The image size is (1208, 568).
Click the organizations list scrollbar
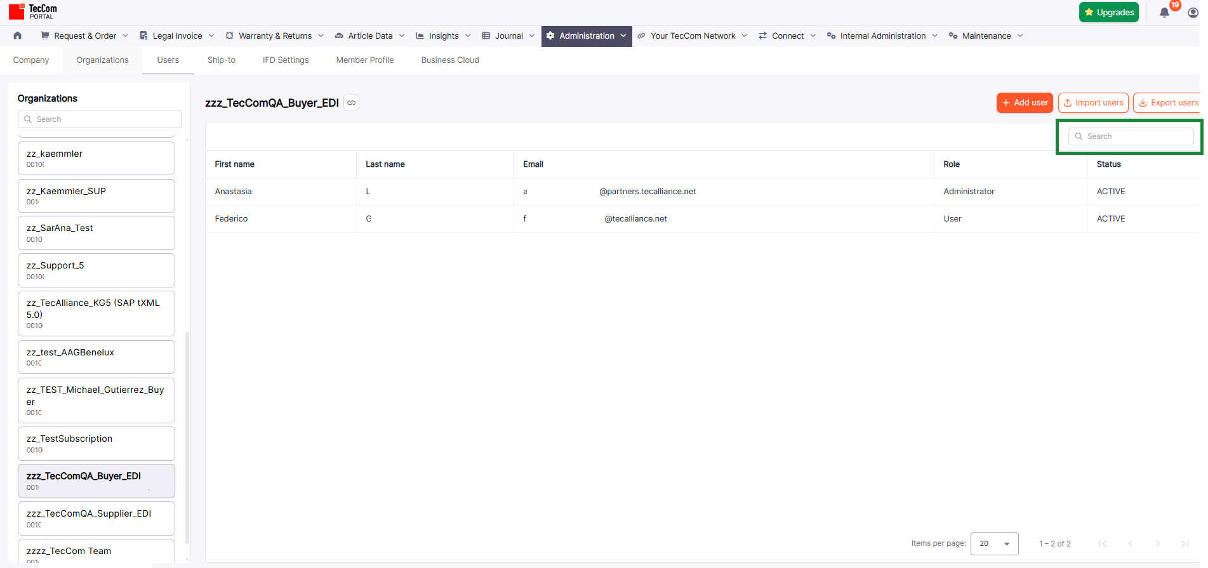click(187, 438)
